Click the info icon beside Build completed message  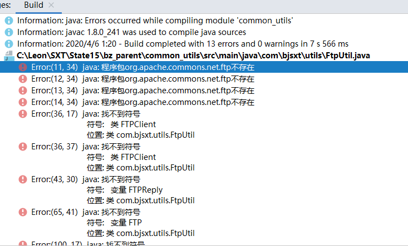tap(9, 44)
